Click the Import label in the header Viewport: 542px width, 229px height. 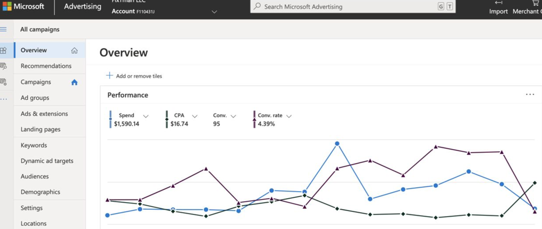(498, 12)
